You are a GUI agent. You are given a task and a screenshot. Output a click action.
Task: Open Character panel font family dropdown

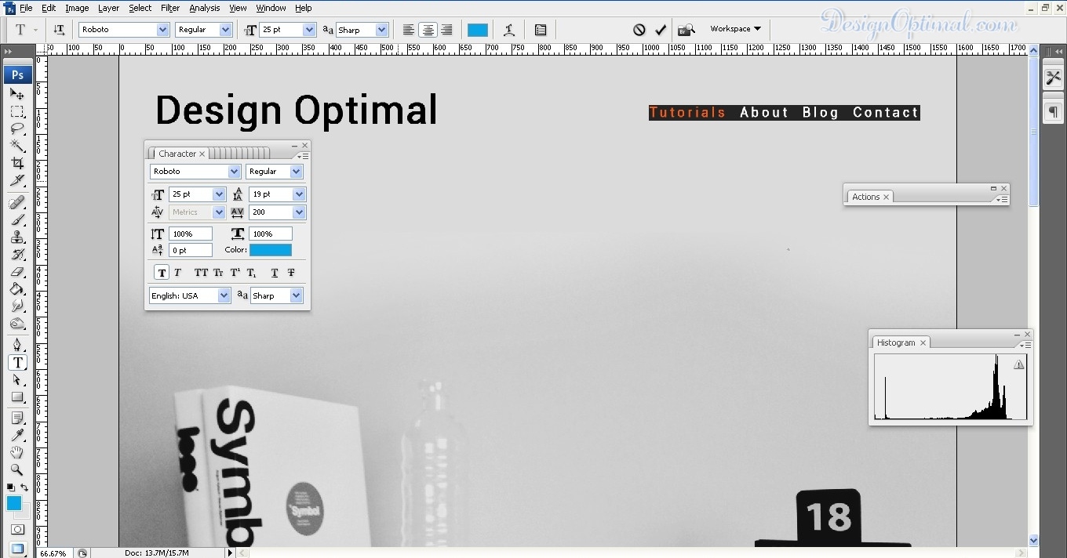tap(234, 172)
